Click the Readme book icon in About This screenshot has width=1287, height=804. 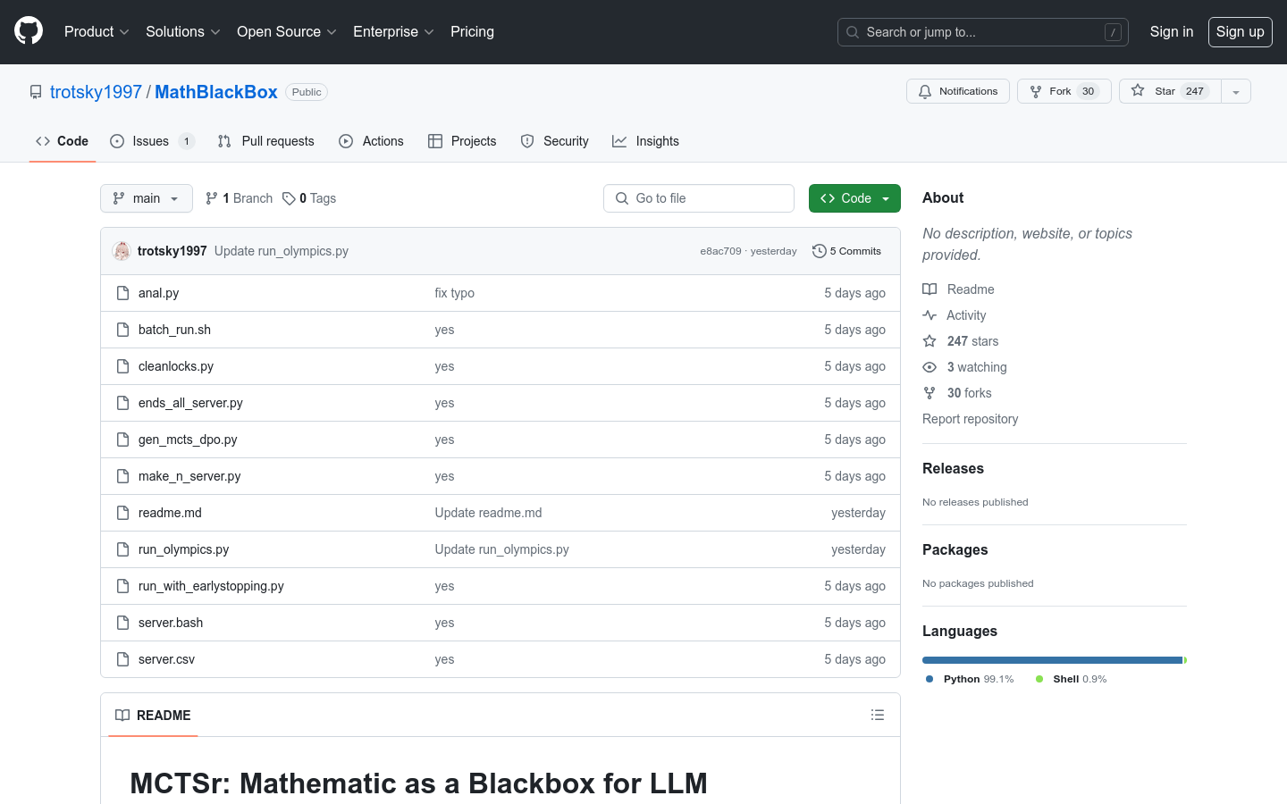[929, 289]
